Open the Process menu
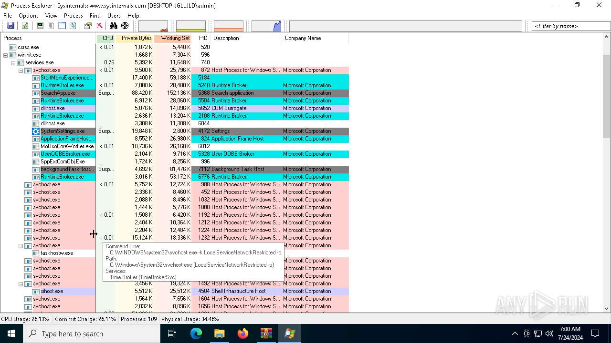 (x=73, y=16)
